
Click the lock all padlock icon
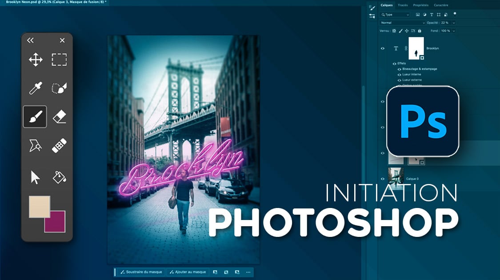click(x=420, y=31)
